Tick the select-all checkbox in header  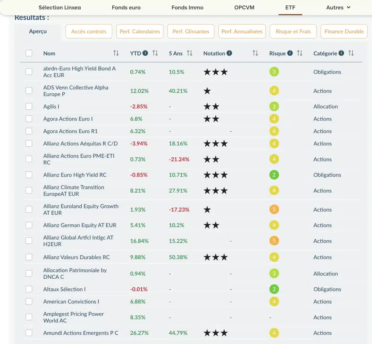(29, 53)
